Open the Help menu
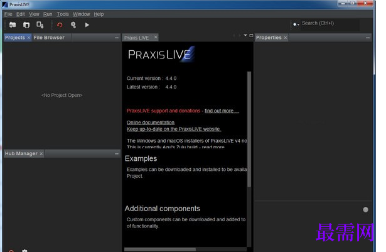The height and width of the screenshot is (252, 386). point(99,14)
